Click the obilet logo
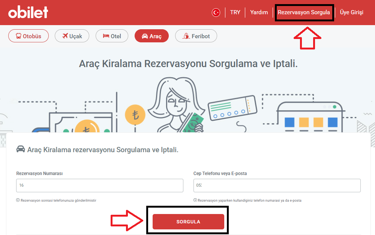The height and width of the screenshot is (235, 375). click(28, 12)
